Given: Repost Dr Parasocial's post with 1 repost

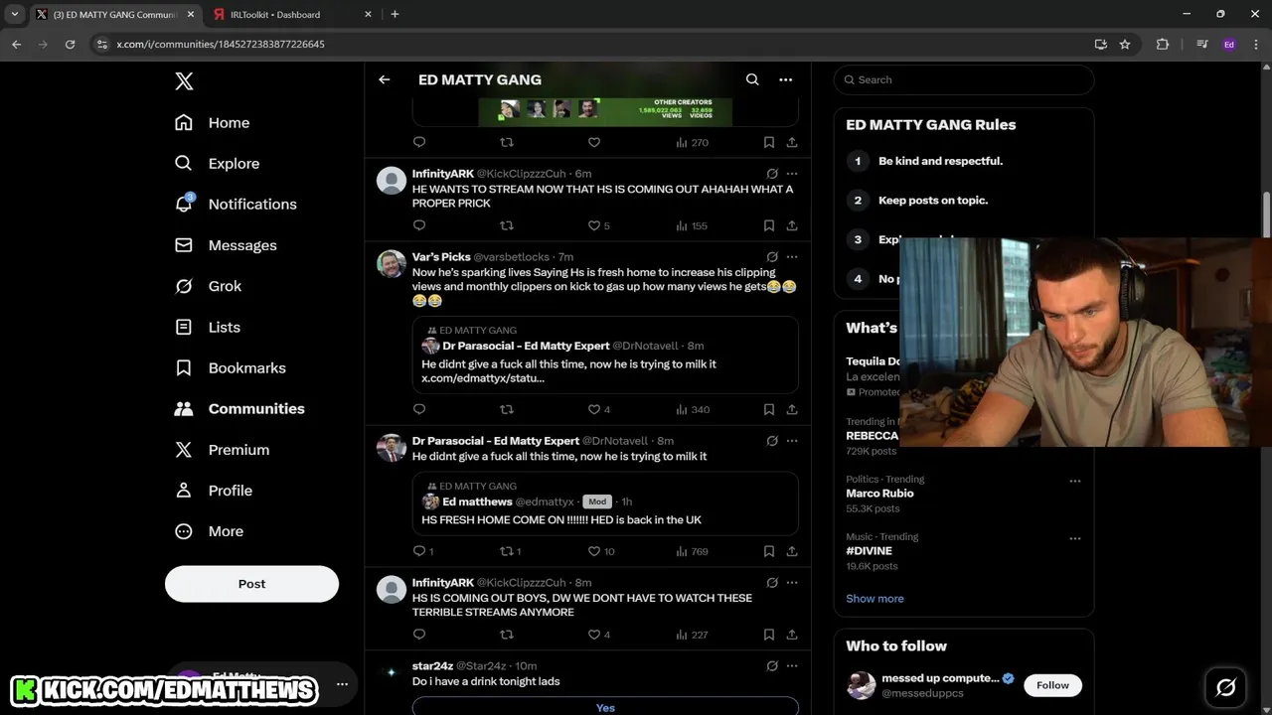Looking at the screenshot, I should tap(510, 551).
